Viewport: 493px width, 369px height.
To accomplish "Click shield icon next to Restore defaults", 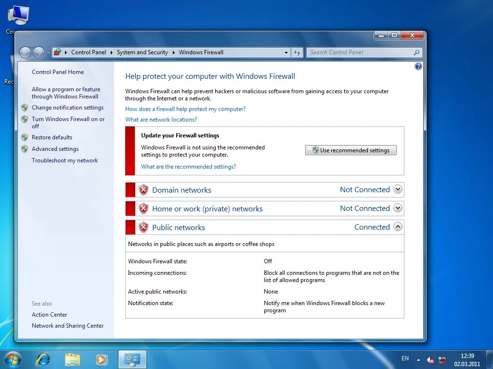I will coord(25,137).
